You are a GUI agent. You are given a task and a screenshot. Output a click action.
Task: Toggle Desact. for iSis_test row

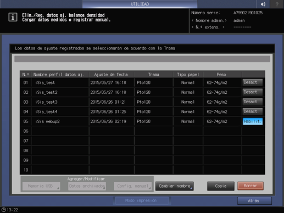point(253,82)
